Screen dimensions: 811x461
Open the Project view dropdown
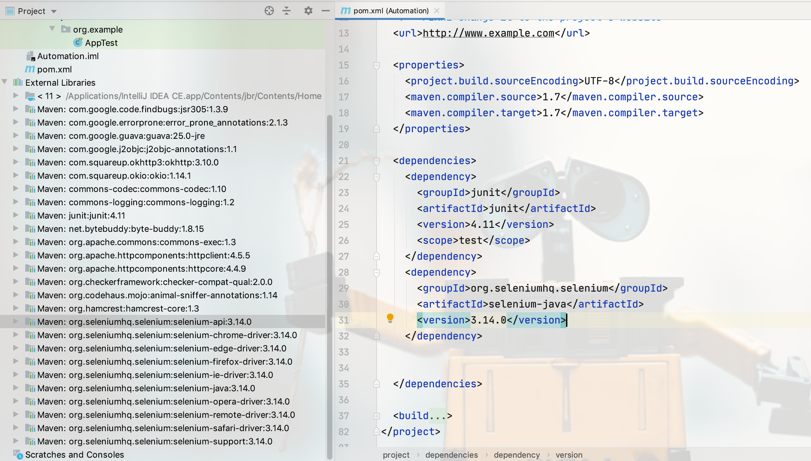coord(54,11)
